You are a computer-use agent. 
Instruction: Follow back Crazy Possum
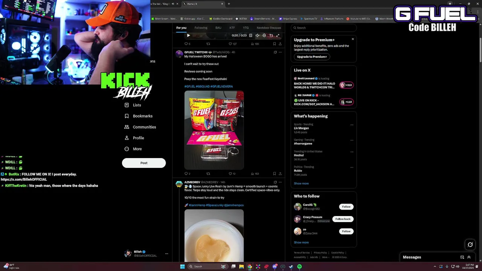(x=343, y=219)
